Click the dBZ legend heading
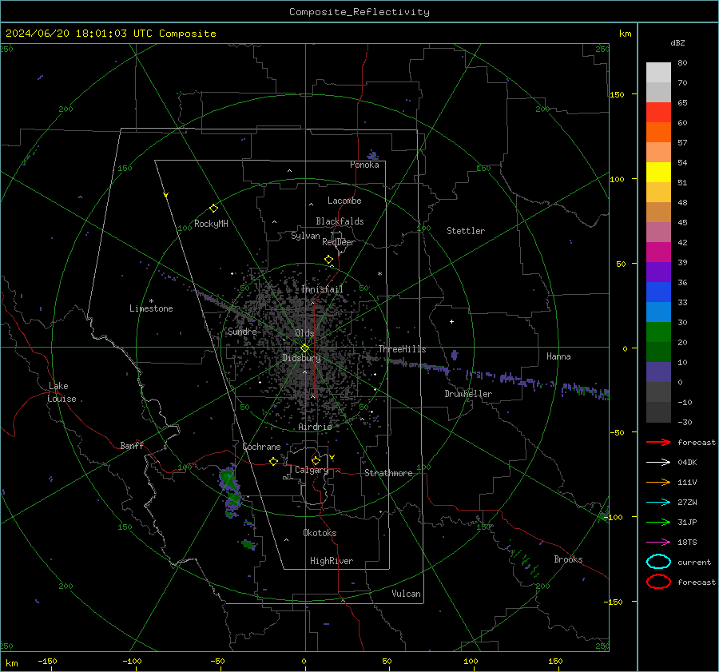The height and width of the screenshot is (672, 719). [677, 43]
